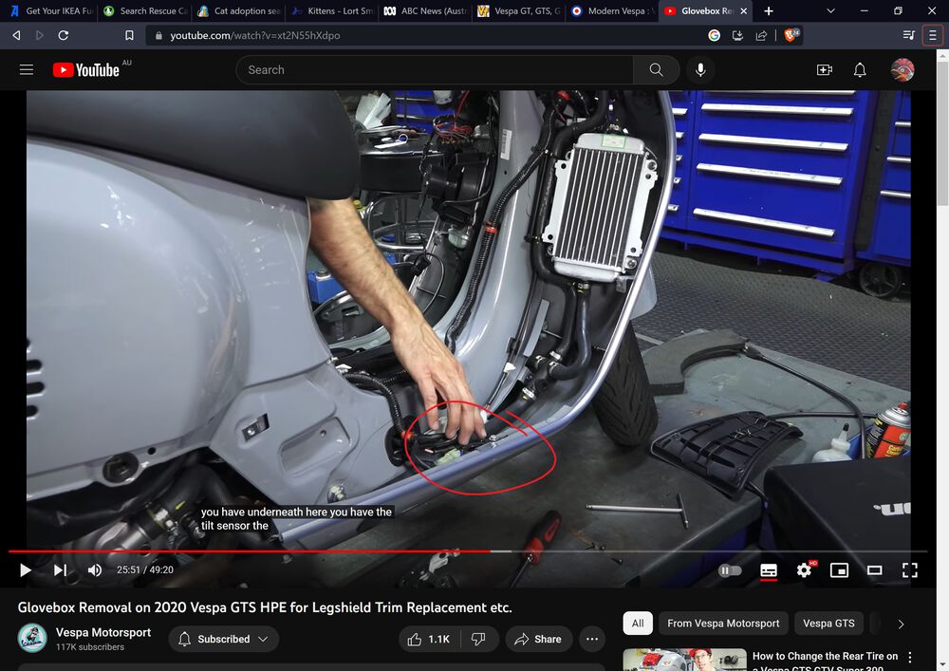
Task: Start a voice search with the microphone icon
Action: pos(699,69)
